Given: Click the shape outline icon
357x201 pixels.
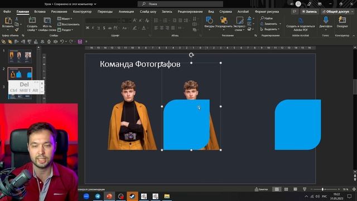Looking at the screenshot, I should tap(249, 23).
